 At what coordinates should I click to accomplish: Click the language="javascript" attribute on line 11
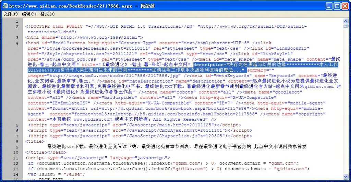(x=140, y=158)
